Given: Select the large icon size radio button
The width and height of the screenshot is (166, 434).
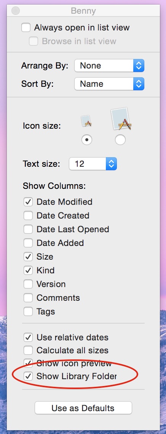Looking at the screenshot, I should pyautogui.click(x=120, y=140).
